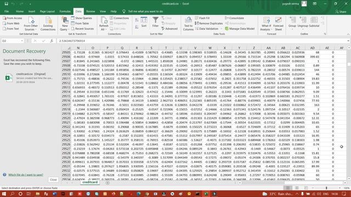Click the Share button
Screen dimensions: 351x197
[x=341, y=11]
